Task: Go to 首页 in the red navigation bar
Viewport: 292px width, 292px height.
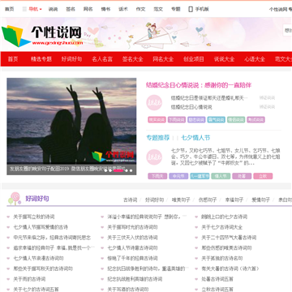Action: click(13, 59)
